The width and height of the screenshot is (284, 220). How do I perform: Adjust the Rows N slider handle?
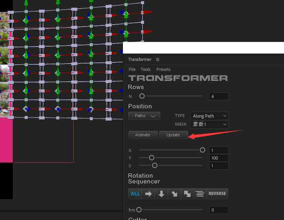click(142, 96)
